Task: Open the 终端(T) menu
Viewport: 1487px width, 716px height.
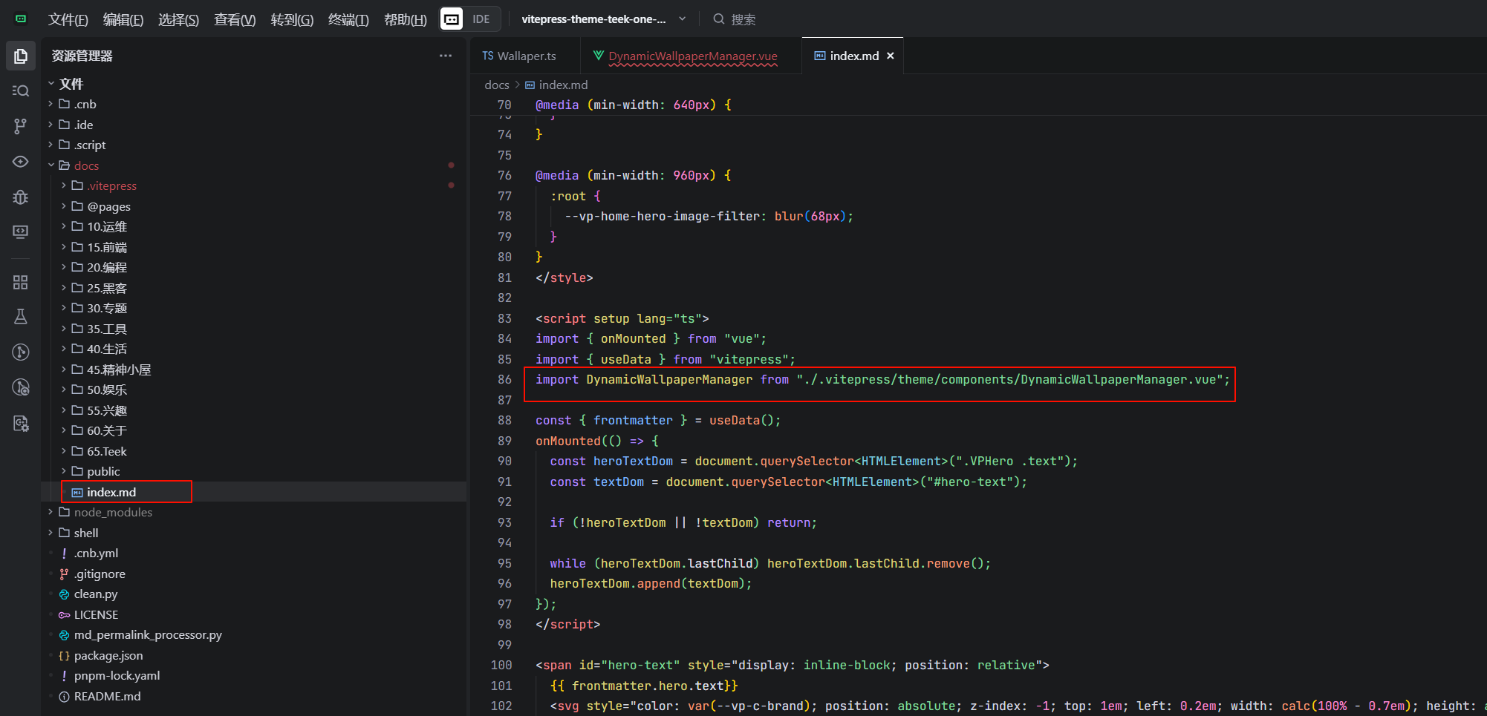Action: 348,19
